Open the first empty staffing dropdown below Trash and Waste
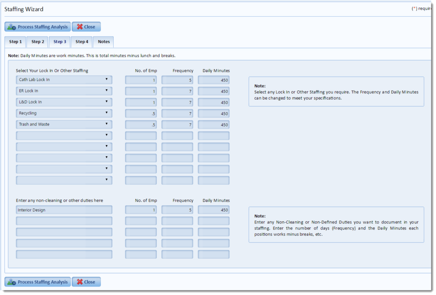The height and width of the screenshot is (295, 436). [64, 135]
